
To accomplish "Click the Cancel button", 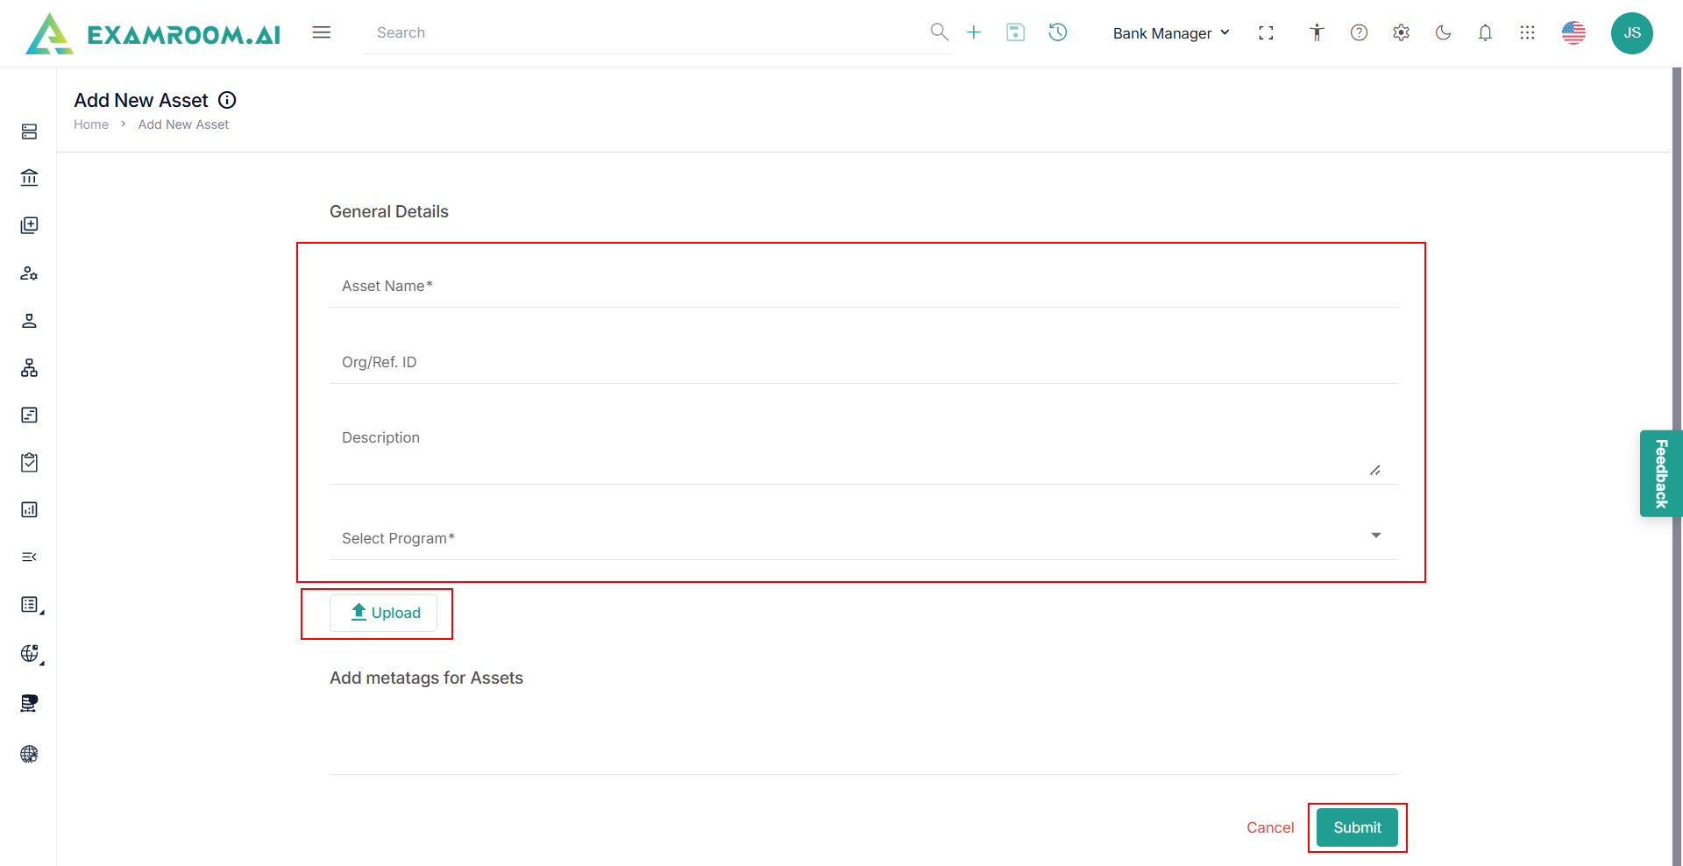I will (1270, 827).
